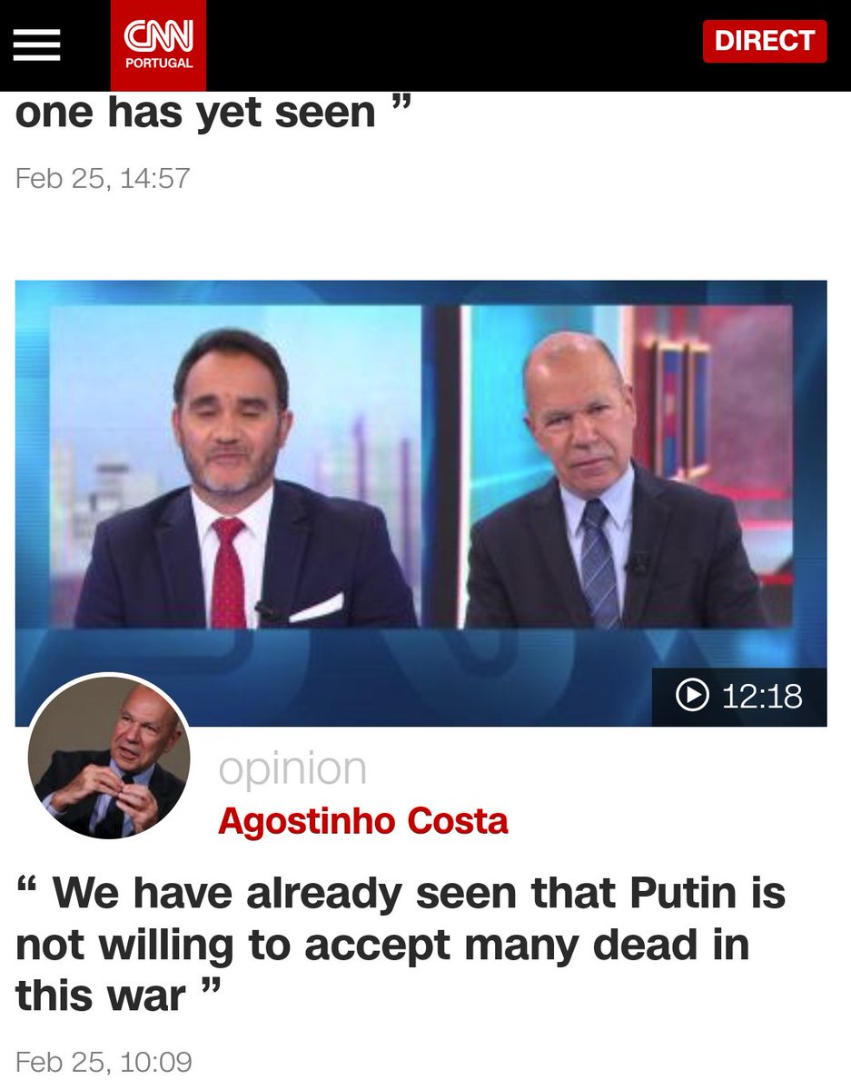Play the 12:18 video using circle play icon
The height and width of the screenshot is (1090, 851).
(692, 697)
